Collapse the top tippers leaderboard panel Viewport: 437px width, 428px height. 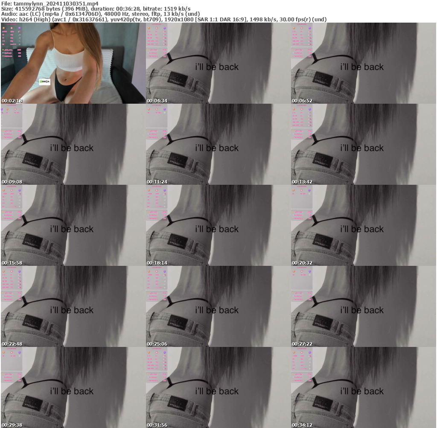coord(11,53)
